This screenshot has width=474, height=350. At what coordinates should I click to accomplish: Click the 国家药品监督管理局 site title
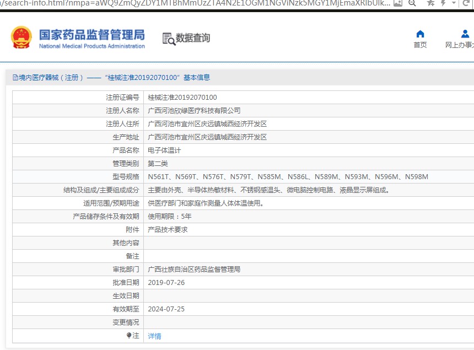(x=91, y=34)
